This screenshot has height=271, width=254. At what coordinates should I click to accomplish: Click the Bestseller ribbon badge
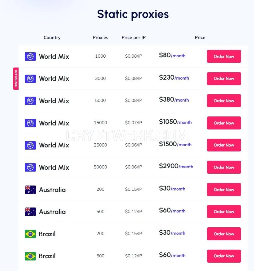16,79
